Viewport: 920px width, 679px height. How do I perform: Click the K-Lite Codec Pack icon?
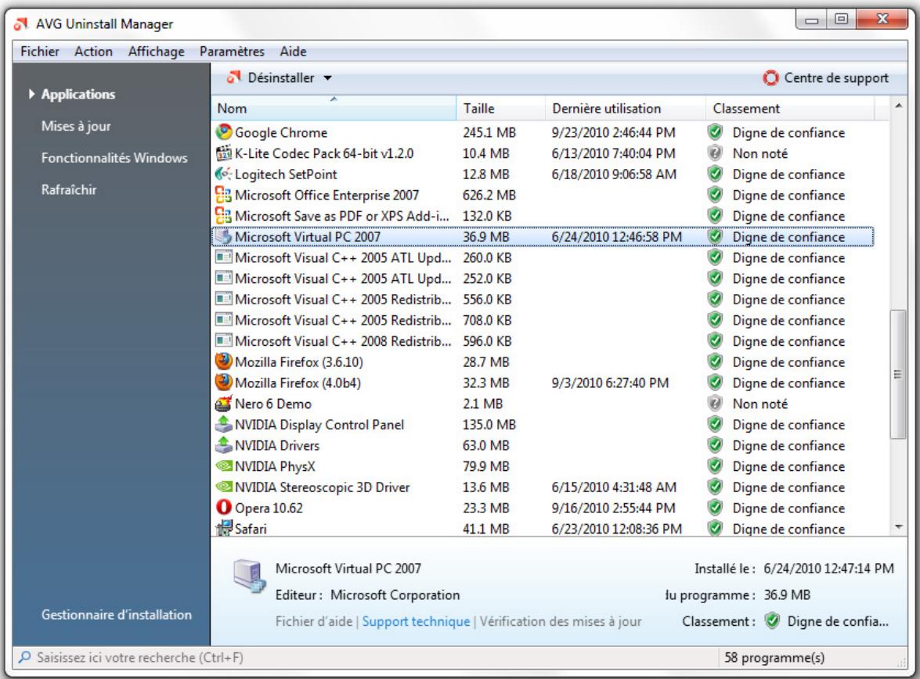224,153
